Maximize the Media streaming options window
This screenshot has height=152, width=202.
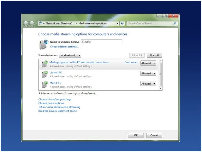[x=165, y=16]
